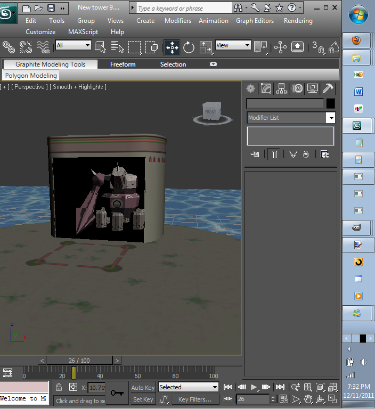Image resolution: width=375 pixels, height=409 pixels.
Task: Click the object name field
Action: (285, 103)
